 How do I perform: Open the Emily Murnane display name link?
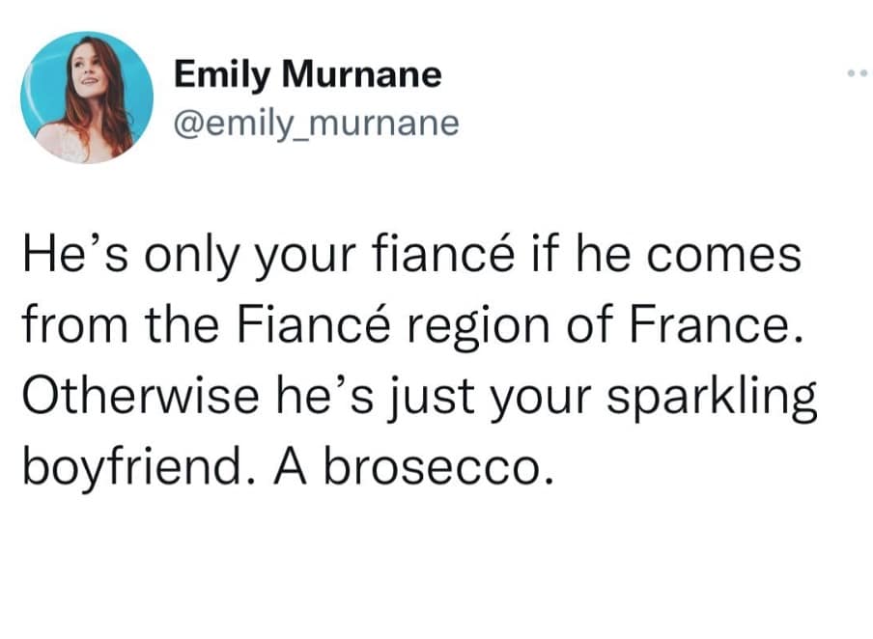click(x=307, y=75)
